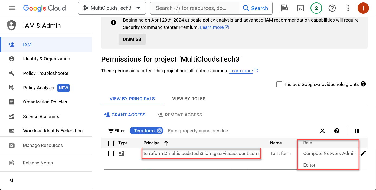
Task: Open Service Accounts from the sidebar
Action: [41, 116]
